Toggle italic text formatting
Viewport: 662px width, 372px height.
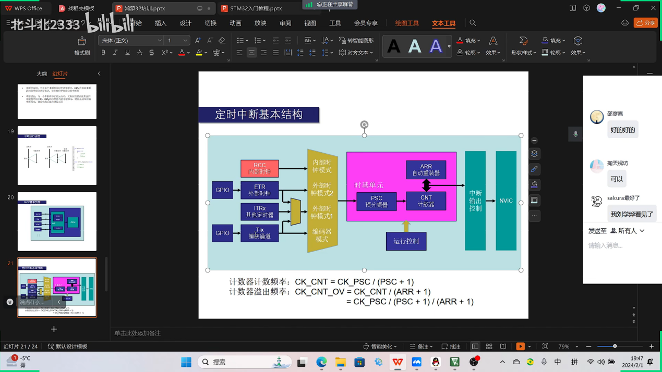(x=115, y=53)
